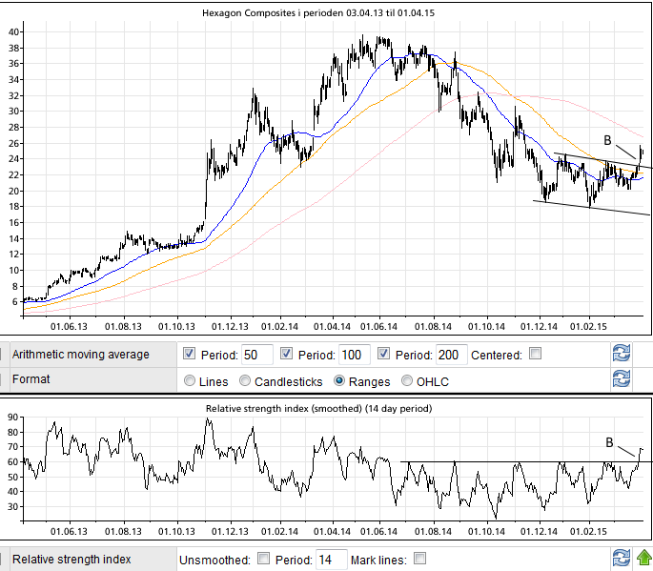Click the refresh icon in the Arithmetic moving average row
Viewport: 653px width, 571px height.
coord(621,354)
